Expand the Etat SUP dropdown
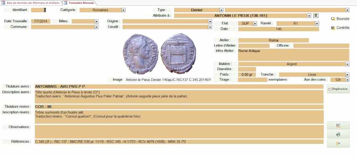The image size is (357, 157). pos(255,24)
